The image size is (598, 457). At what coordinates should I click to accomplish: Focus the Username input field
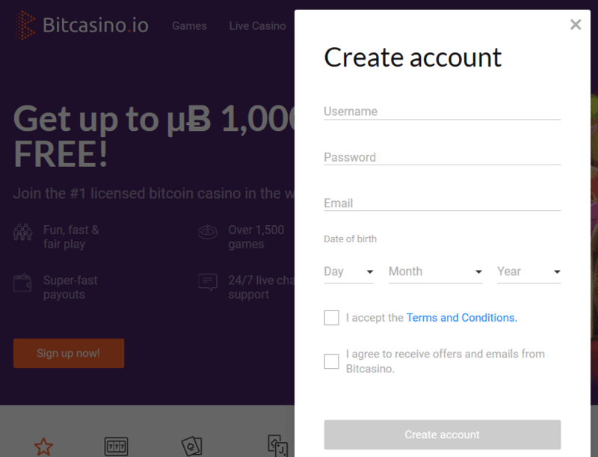click(x=443, y=111)
